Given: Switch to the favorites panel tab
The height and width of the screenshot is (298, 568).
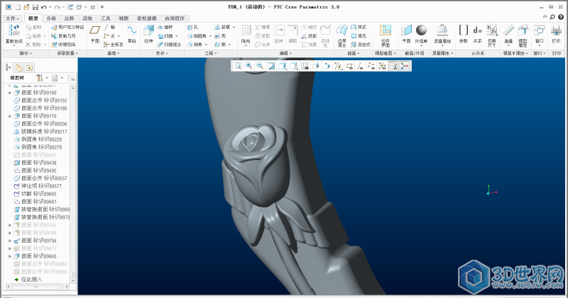Looking at the screenshot, I should pyautogui.click(x=29, y=67).
